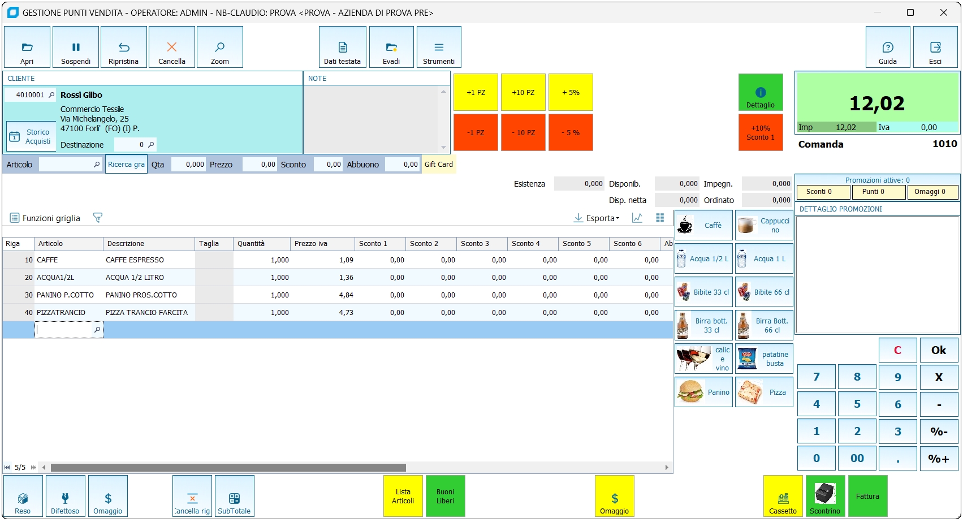
Task: Open Dati testata document button
Action: pos(342,48)
